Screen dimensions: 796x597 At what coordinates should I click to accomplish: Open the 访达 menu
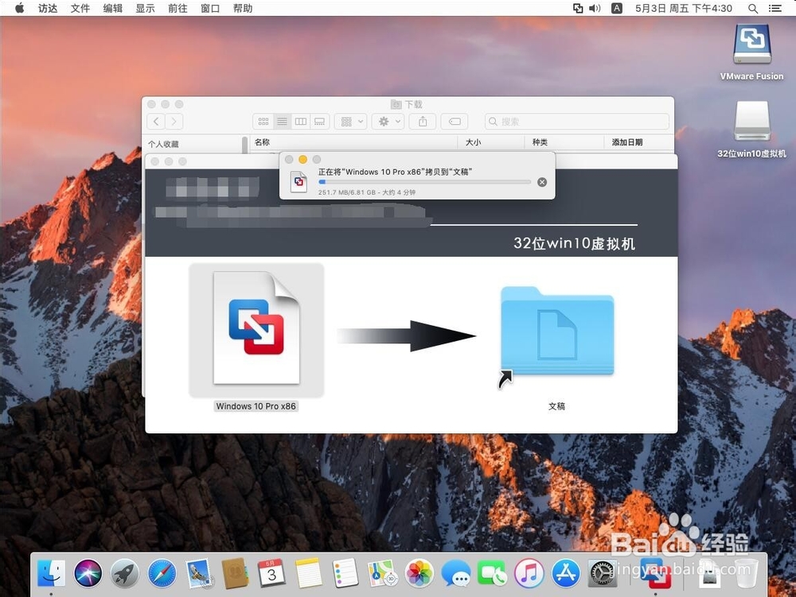(x=48, y=8)
